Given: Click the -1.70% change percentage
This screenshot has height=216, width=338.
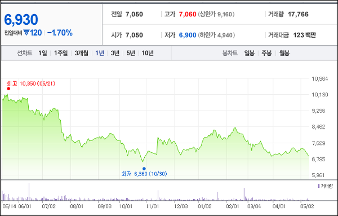Looking at the screenshot, I should [60, 33].
